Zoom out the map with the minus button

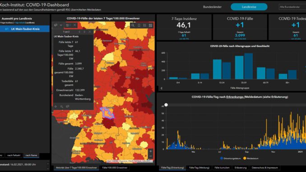click(x=150, y=156)
